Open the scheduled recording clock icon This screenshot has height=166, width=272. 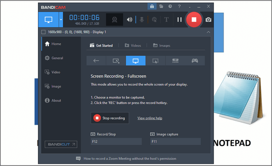coord(170,6)
